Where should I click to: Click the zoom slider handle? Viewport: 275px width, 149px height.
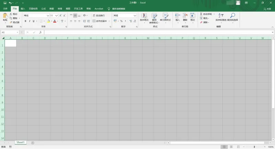coord(254,147)
